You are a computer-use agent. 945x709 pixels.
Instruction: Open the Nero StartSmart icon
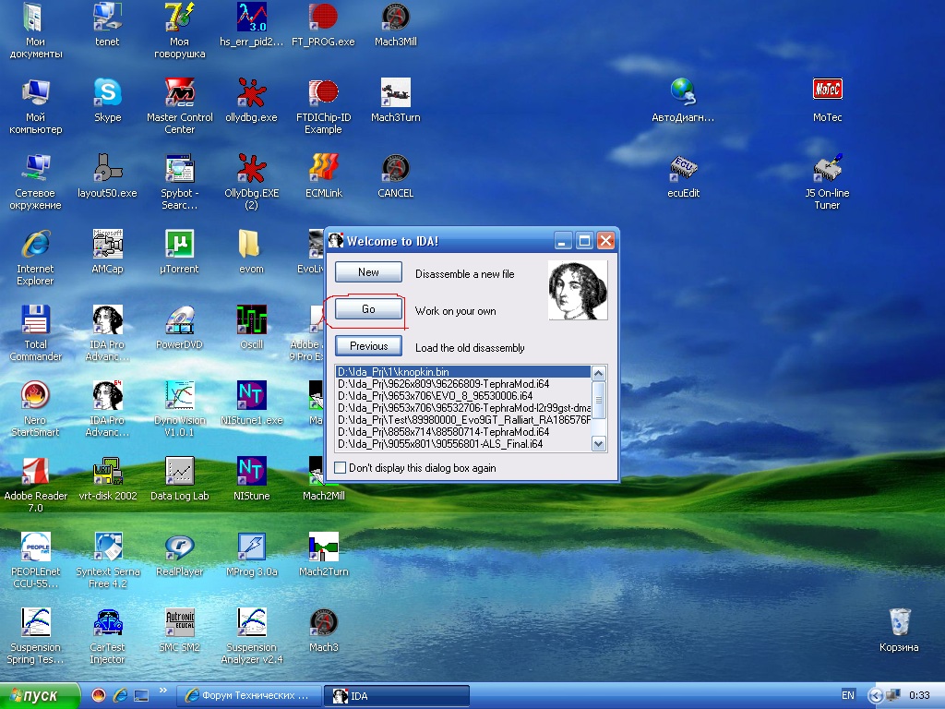(35, 395)
